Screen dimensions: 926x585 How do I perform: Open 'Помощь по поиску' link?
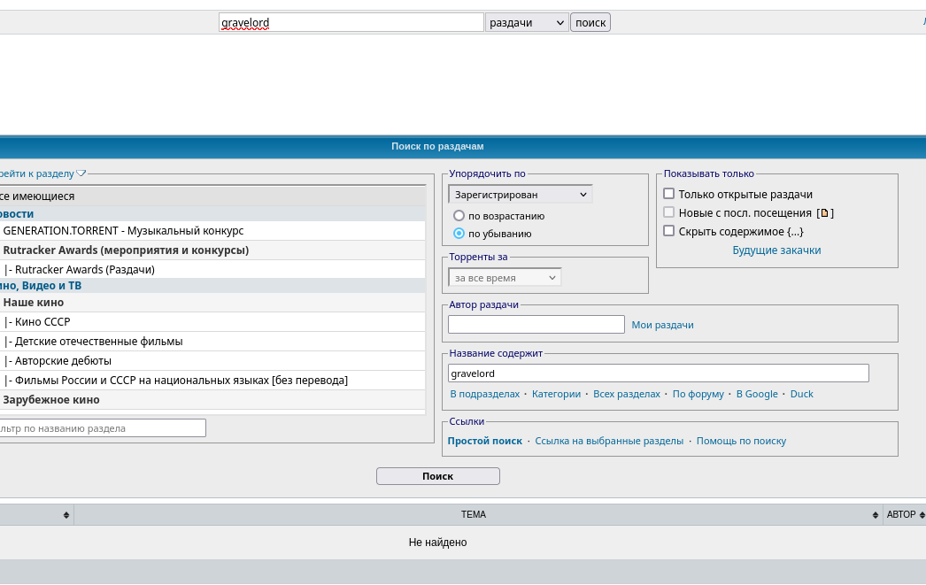pyautogui.click(x=741, y=441)
